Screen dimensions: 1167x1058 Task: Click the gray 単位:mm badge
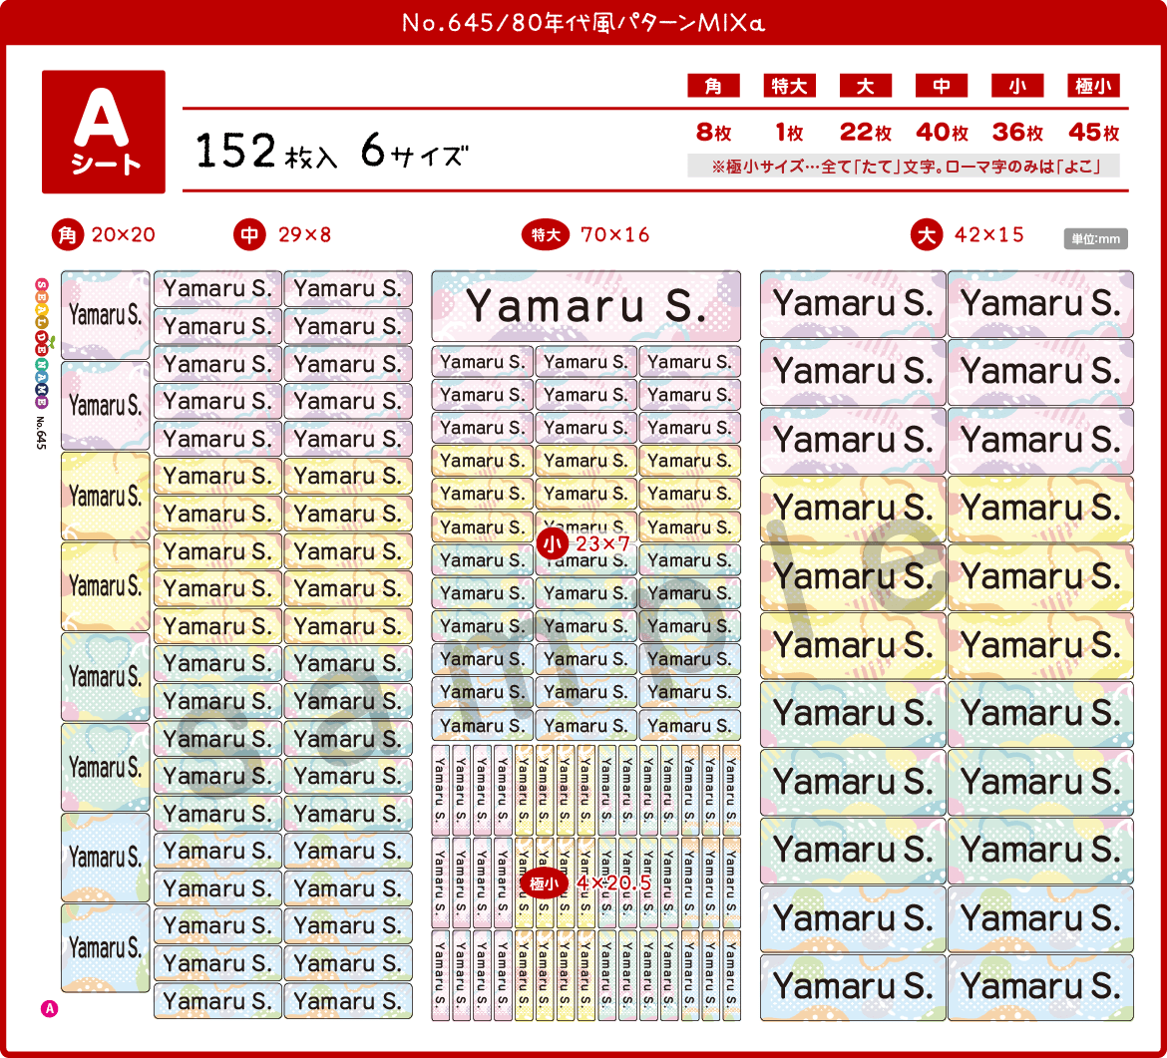(x=1095, y=239)
